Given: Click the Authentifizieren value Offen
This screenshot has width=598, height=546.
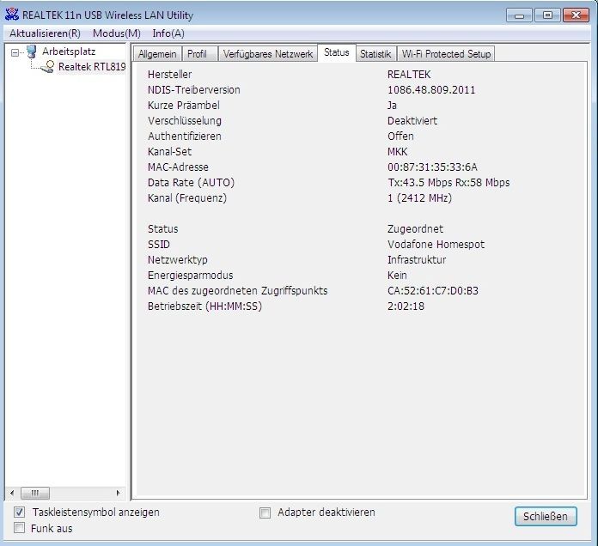Looking at the screenshot, I should pyautogui.click(x=400, y=136).
